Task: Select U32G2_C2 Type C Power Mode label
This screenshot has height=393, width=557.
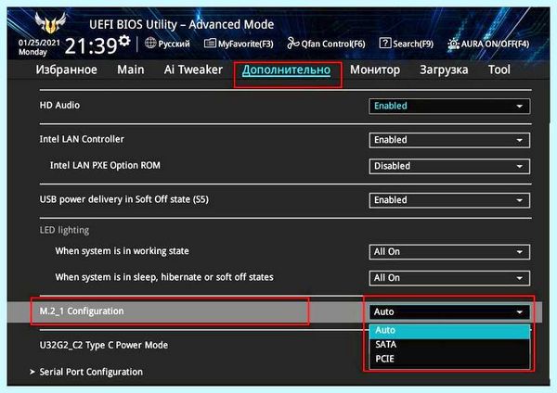Action: 104,345
